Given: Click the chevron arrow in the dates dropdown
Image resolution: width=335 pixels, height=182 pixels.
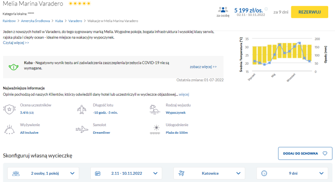Looking at the screenshot, I should pyautogui.click(x=155, y=173).
